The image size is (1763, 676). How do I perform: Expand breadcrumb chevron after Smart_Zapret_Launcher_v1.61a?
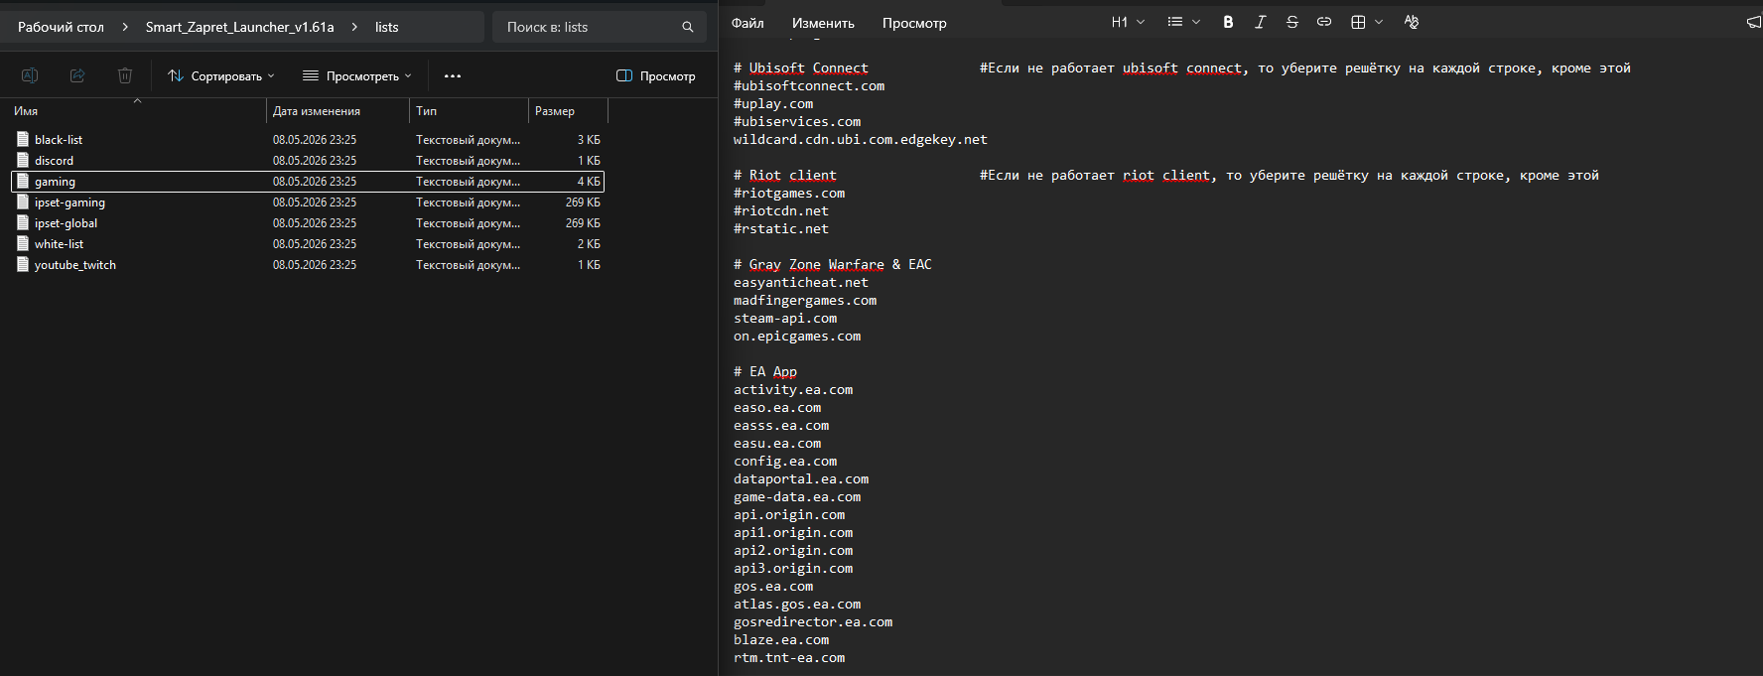[354, 27]
